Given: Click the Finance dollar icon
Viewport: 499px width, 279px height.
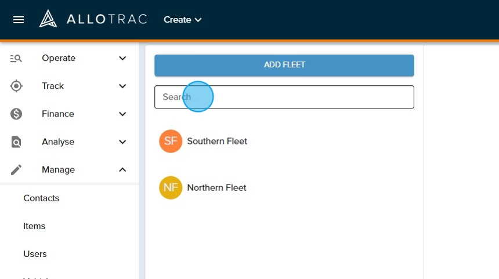Looking at the screenshot, I should [16, 114].
